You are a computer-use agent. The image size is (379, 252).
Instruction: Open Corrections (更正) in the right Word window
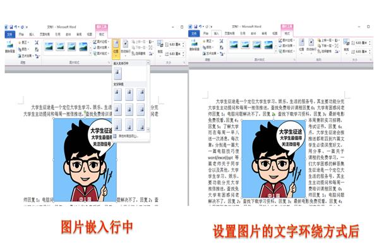pyautogui.click(x=208, y=41)
